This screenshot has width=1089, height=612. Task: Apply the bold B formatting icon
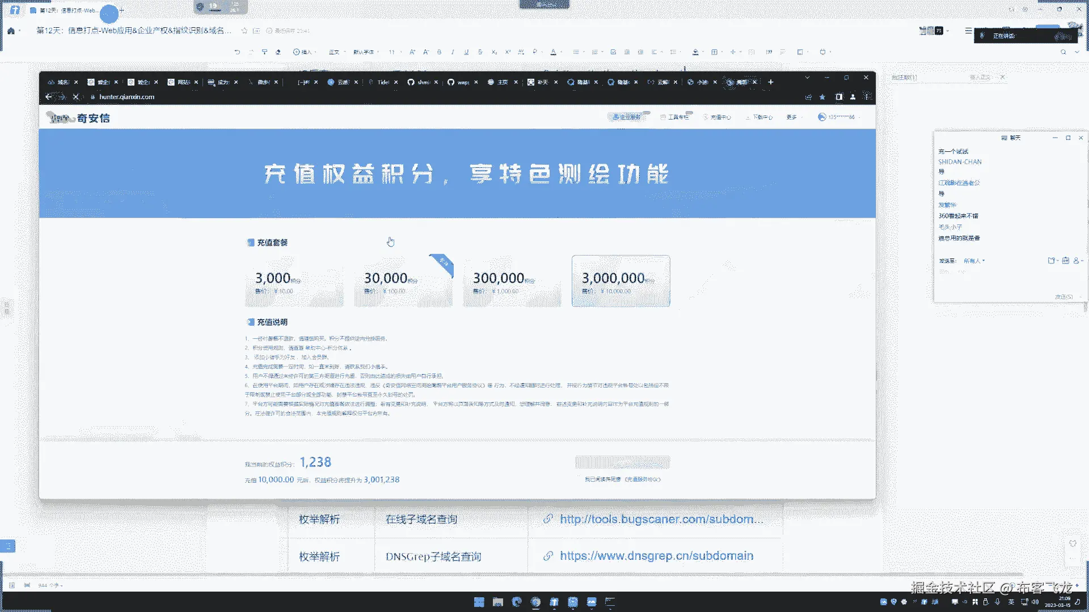[x=440, y=52]
